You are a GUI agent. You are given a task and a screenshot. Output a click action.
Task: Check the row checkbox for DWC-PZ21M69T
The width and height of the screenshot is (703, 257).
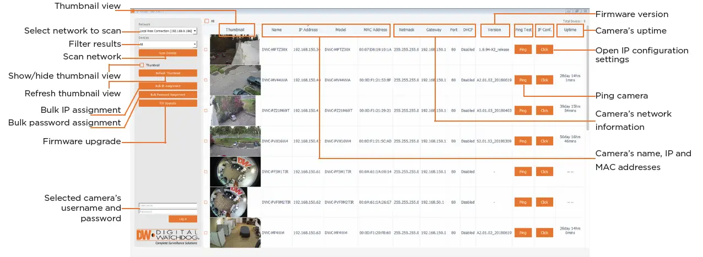coord(206,111)
